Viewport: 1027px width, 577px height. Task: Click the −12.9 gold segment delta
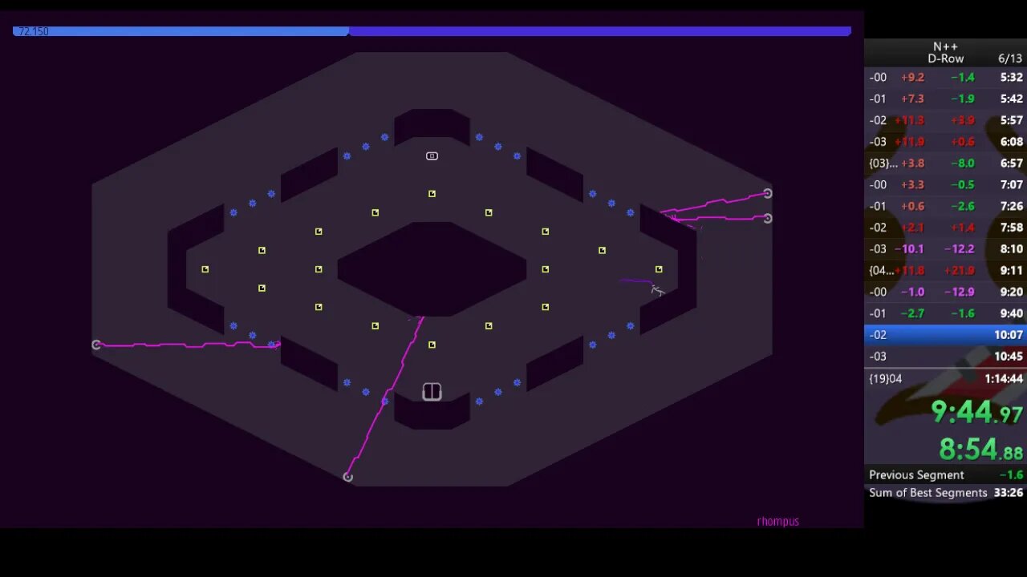[x=959, y=292]
